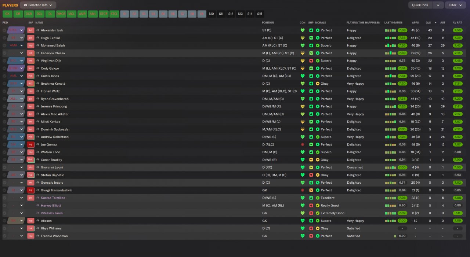
Task: Select the AMR position slot
Action: [x=82, y=14]
